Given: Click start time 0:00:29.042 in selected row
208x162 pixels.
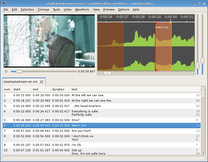Looking at the screenshot, I should click(22, 125).
